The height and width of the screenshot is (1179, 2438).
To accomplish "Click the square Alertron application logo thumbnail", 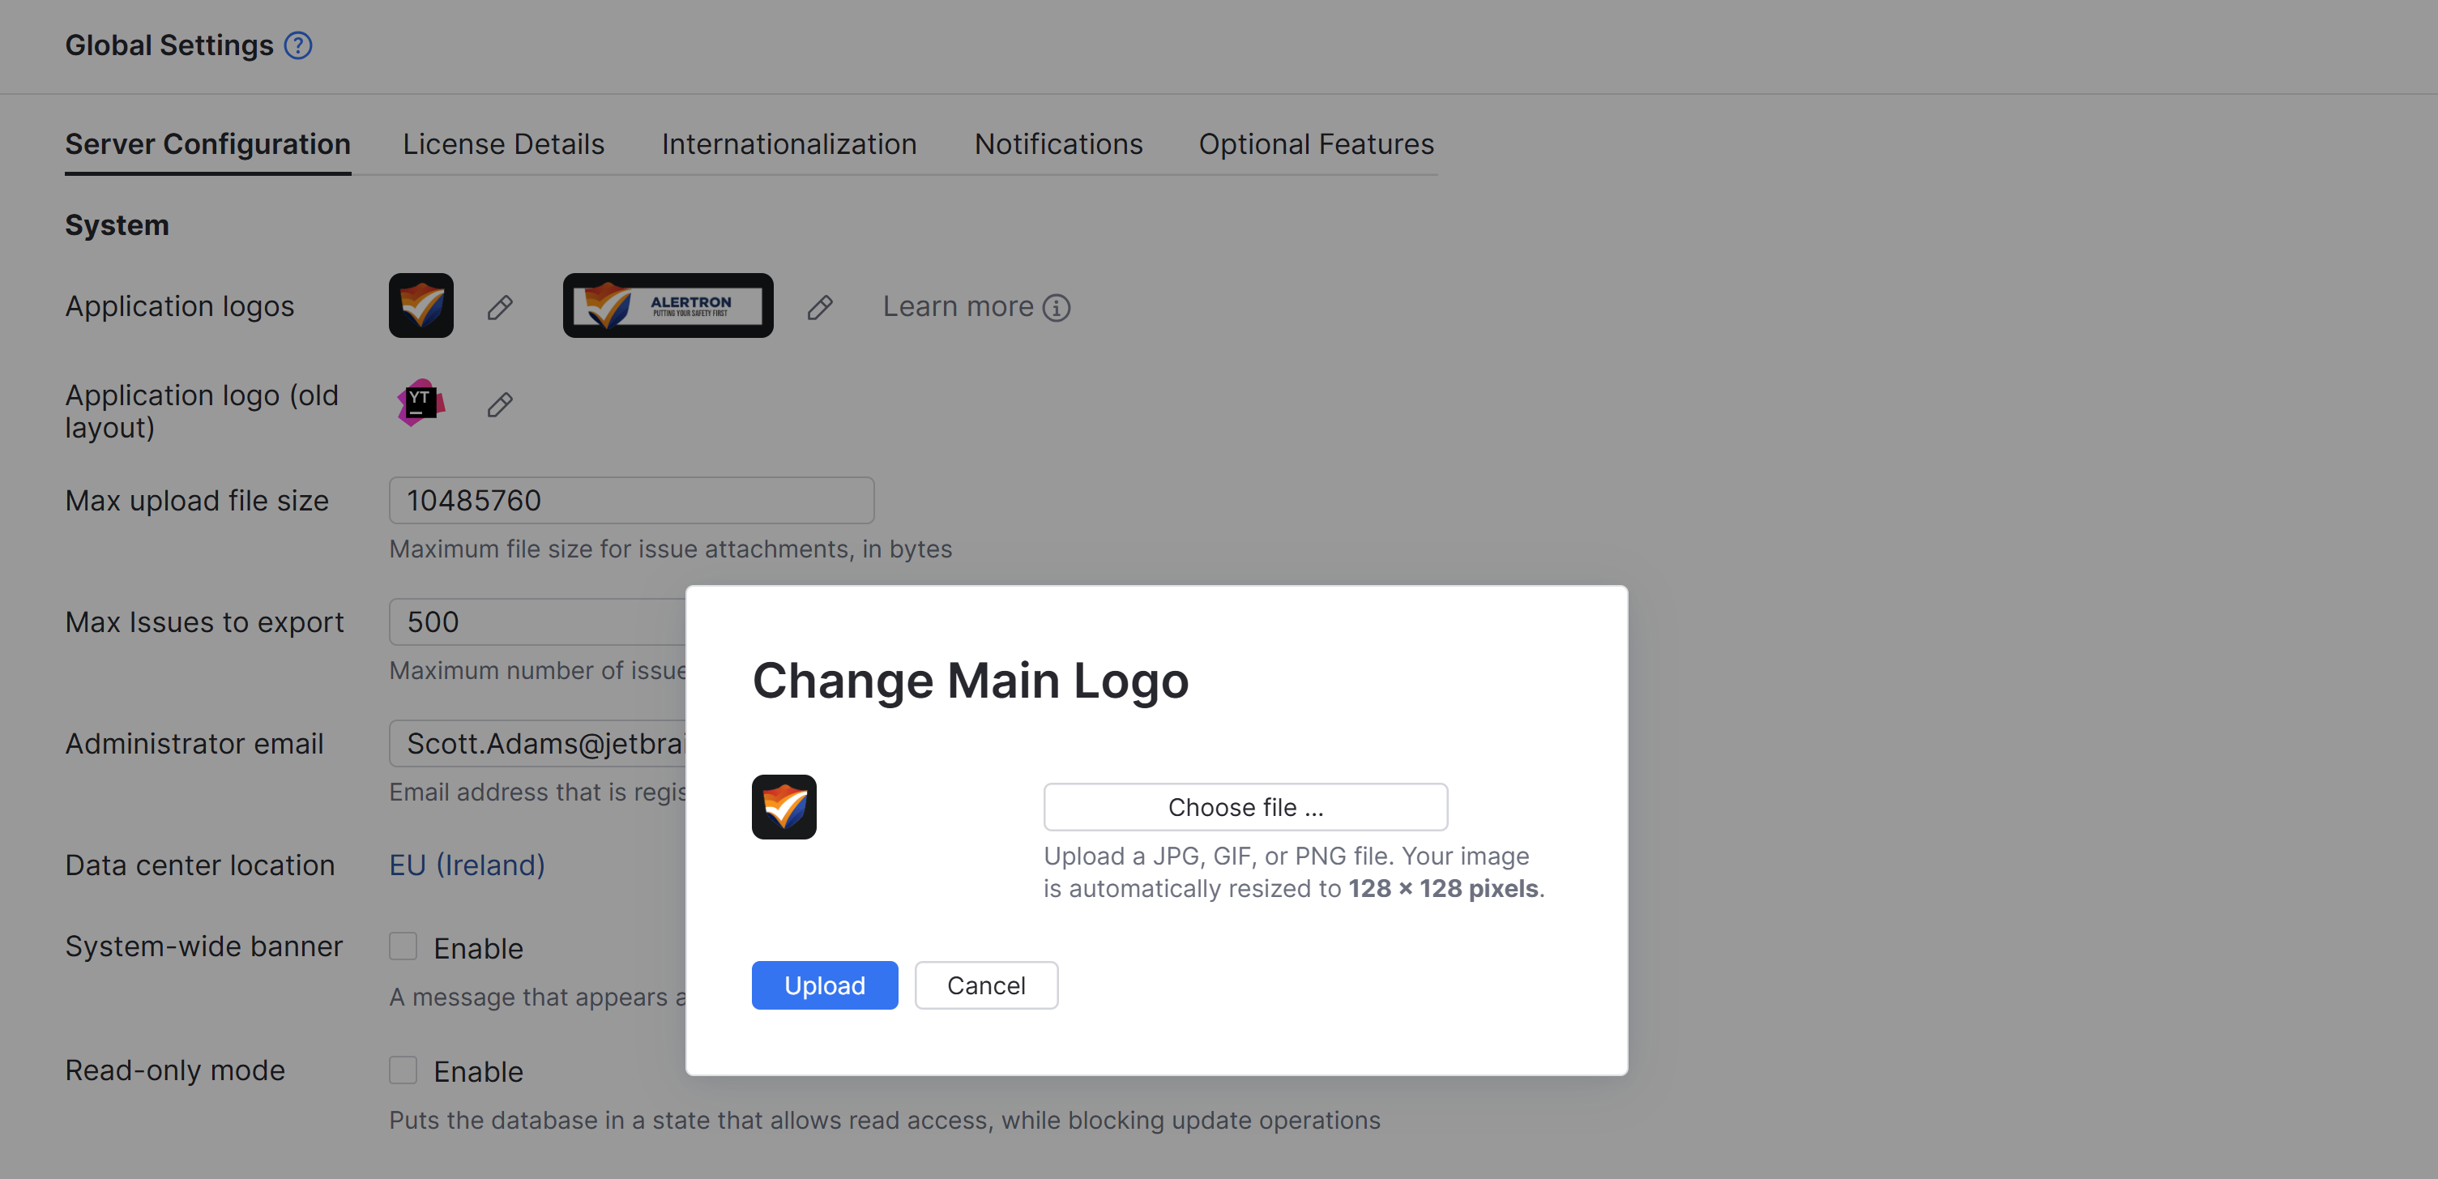I will (421, 305).
